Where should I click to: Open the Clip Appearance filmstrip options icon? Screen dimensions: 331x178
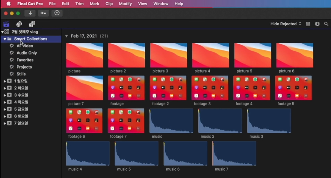tap(317, 24)
